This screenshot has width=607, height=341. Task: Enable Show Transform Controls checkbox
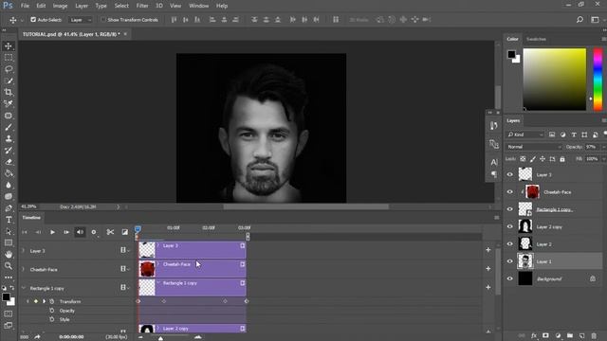point(103,19)
